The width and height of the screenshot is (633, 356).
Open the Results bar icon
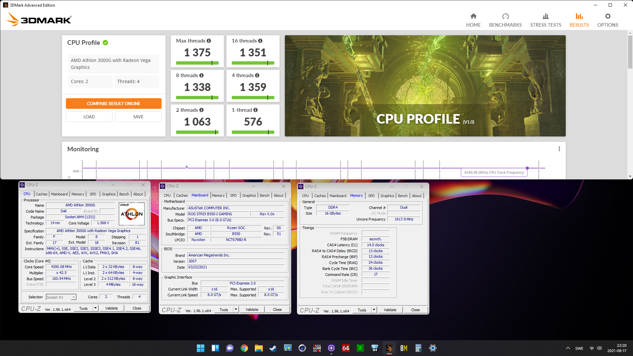[579, 16]
